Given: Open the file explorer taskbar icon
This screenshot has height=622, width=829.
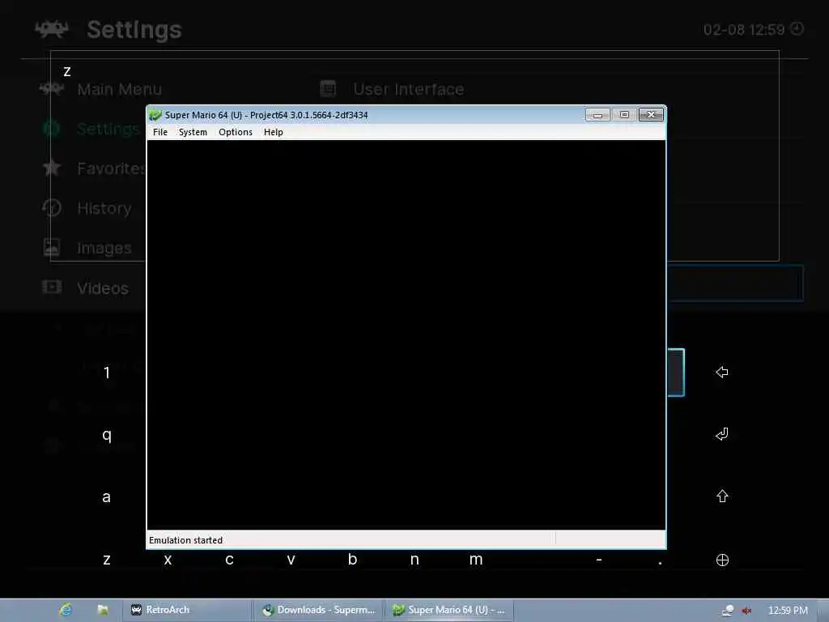Looking at the screenshot, I should (x=103, y=610).
